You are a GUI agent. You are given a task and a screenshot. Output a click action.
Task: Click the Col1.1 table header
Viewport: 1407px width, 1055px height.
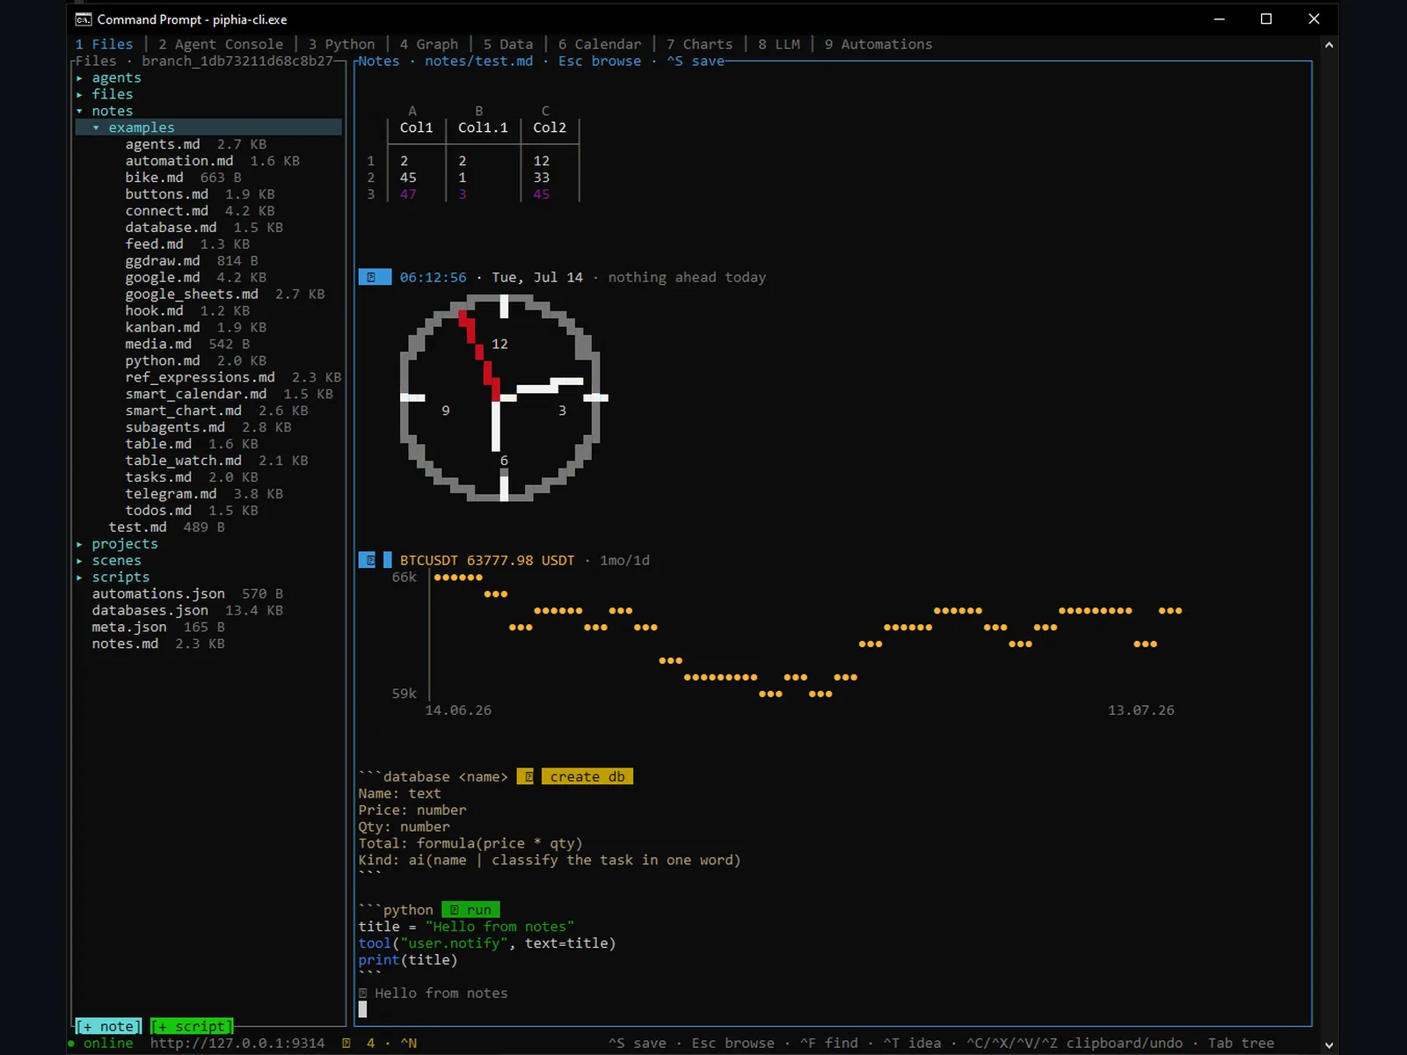pos(483,128)
